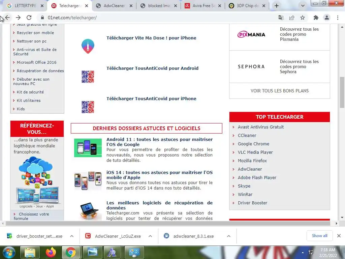Share this page via share icon

click(292, 18)
